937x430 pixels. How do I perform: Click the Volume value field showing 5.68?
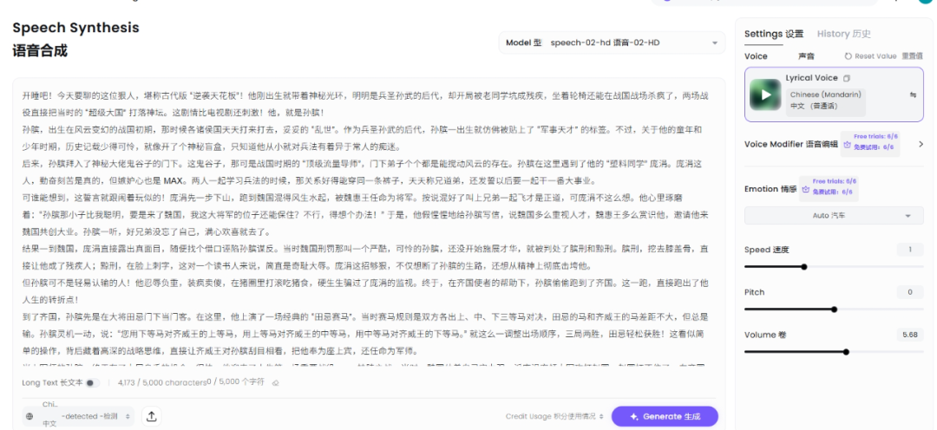coord(909,334)
